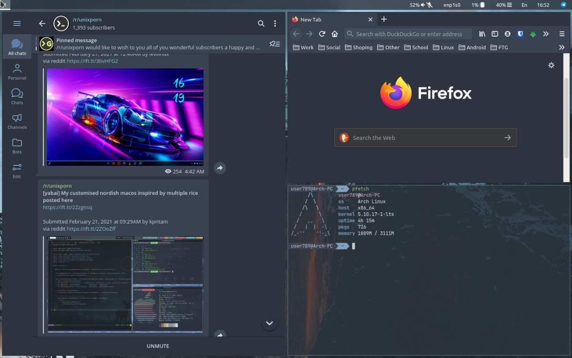Screen dimensions: 572x358
Task: Open the Android bookmarks folder
Action: click(472, 47)
